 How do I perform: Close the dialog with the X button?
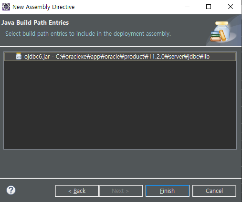tap(231, 7)
